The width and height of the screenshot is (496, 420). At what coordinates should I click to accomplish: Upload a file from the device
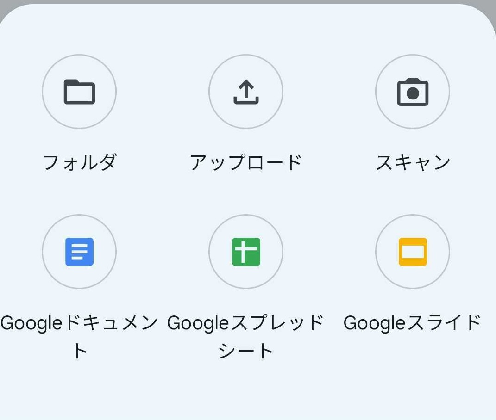[246, 92]
